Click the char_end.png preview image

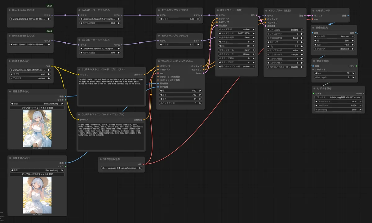37,195
